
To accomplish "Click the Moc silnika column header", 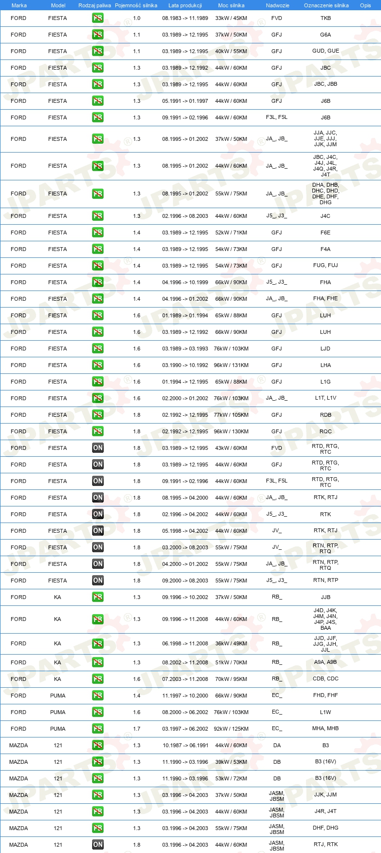I will 231,5.
